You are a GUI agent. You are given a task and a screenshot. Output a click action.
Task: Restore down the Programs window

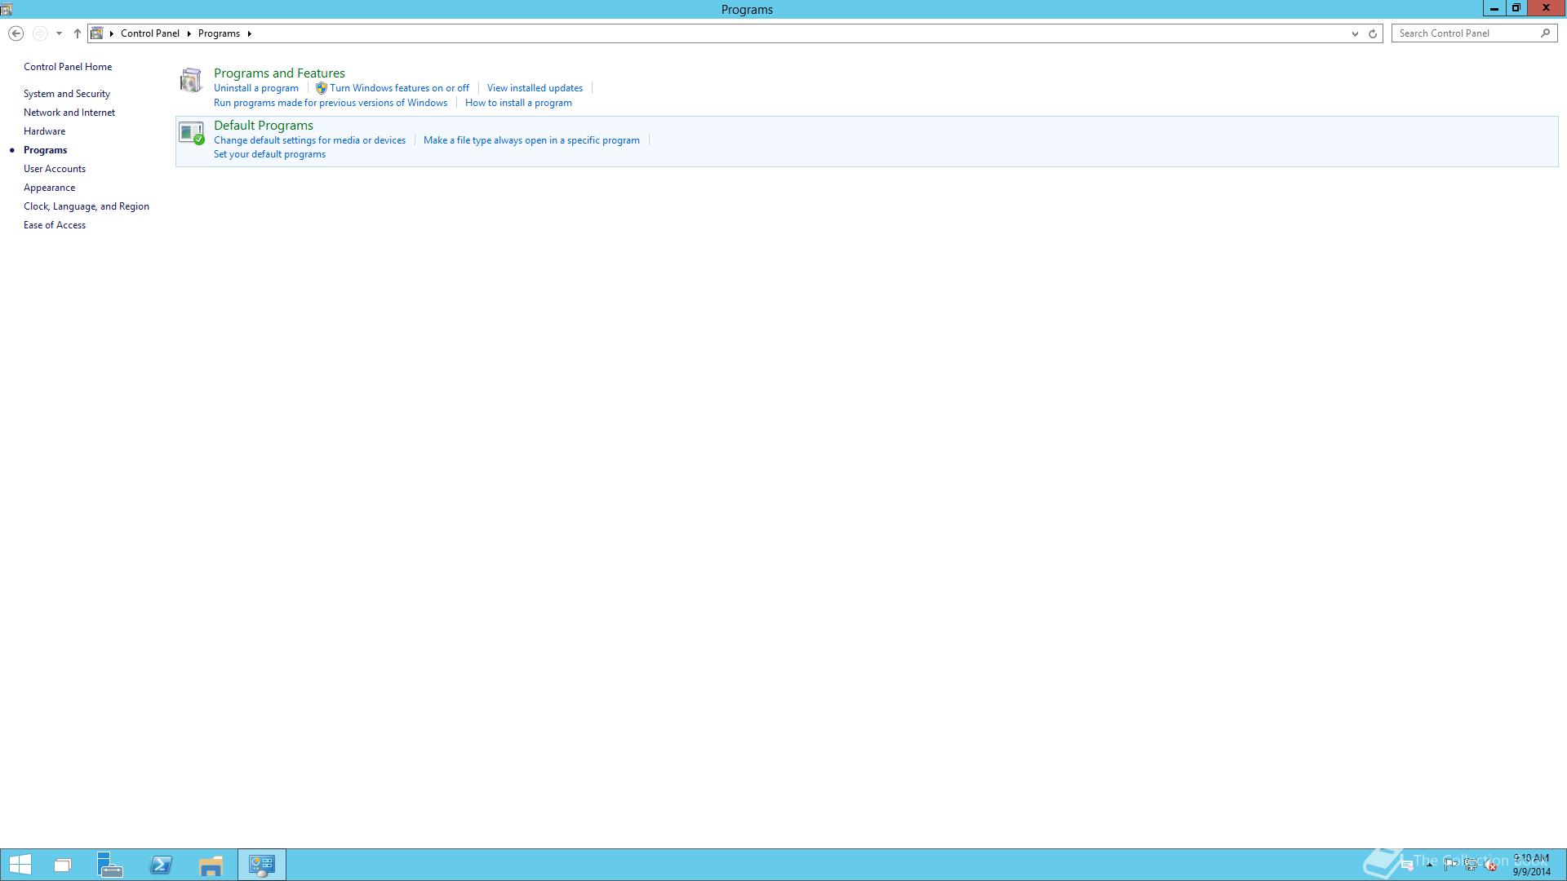pyautogui.click(x=1516, y=8)
